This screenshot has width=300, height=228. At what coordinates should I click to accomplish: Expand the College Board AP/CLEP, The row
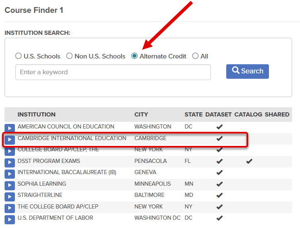pos(10,151)
